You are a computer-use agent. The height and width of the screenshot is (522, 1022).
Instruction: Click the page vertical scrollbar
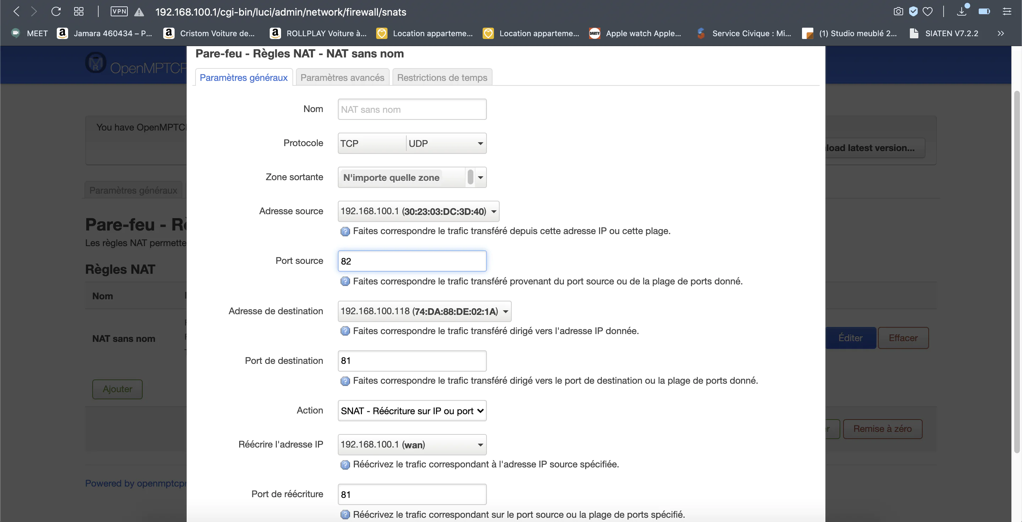[x=1016, y=272]
